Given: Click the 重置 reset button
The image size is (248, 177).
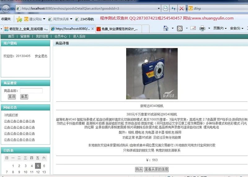Looking at the screenshot, I should click(24, 97).
